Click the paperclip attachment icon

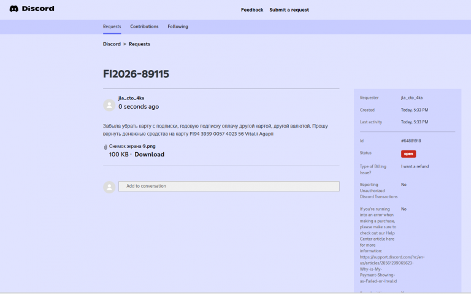tap(105, 147)
